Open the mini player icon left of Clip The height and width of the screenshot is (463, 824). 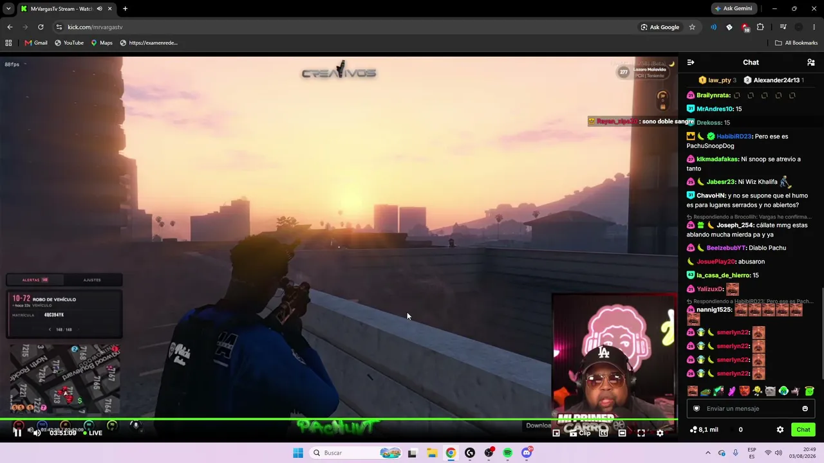(x=556, y=433)
